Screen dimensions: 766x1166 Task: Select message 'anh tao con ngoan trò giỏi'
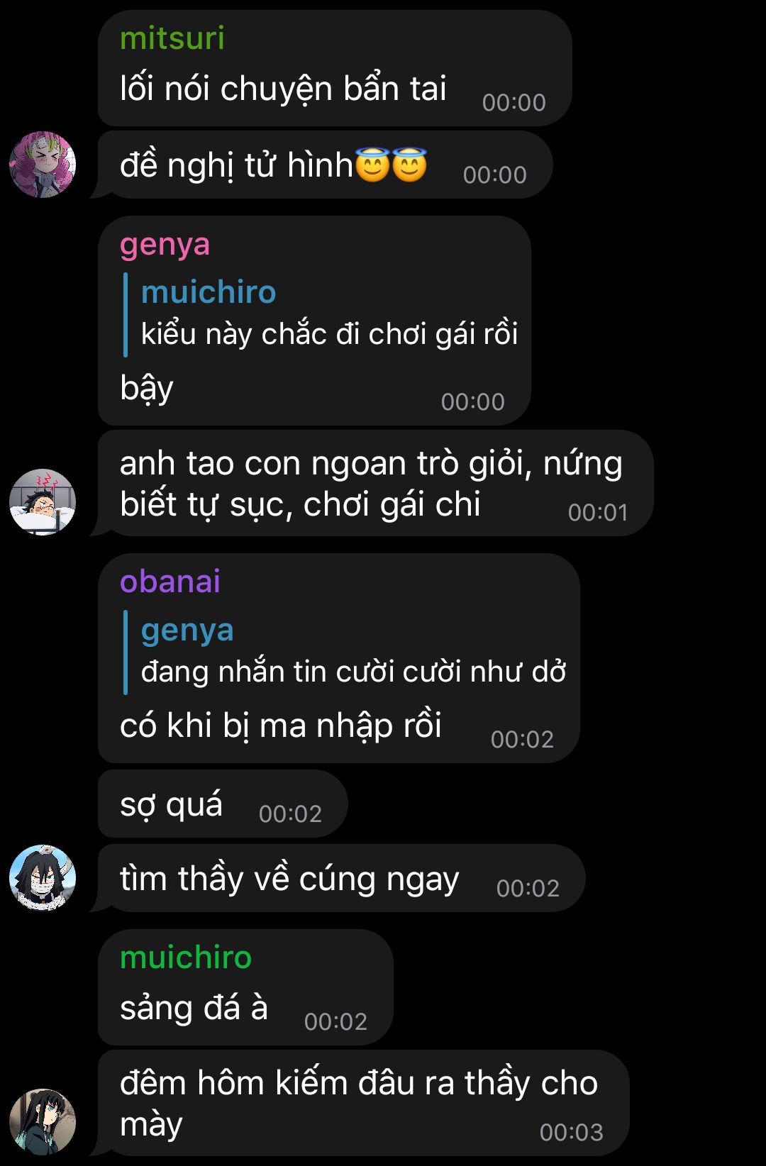[x=375, y=483]
